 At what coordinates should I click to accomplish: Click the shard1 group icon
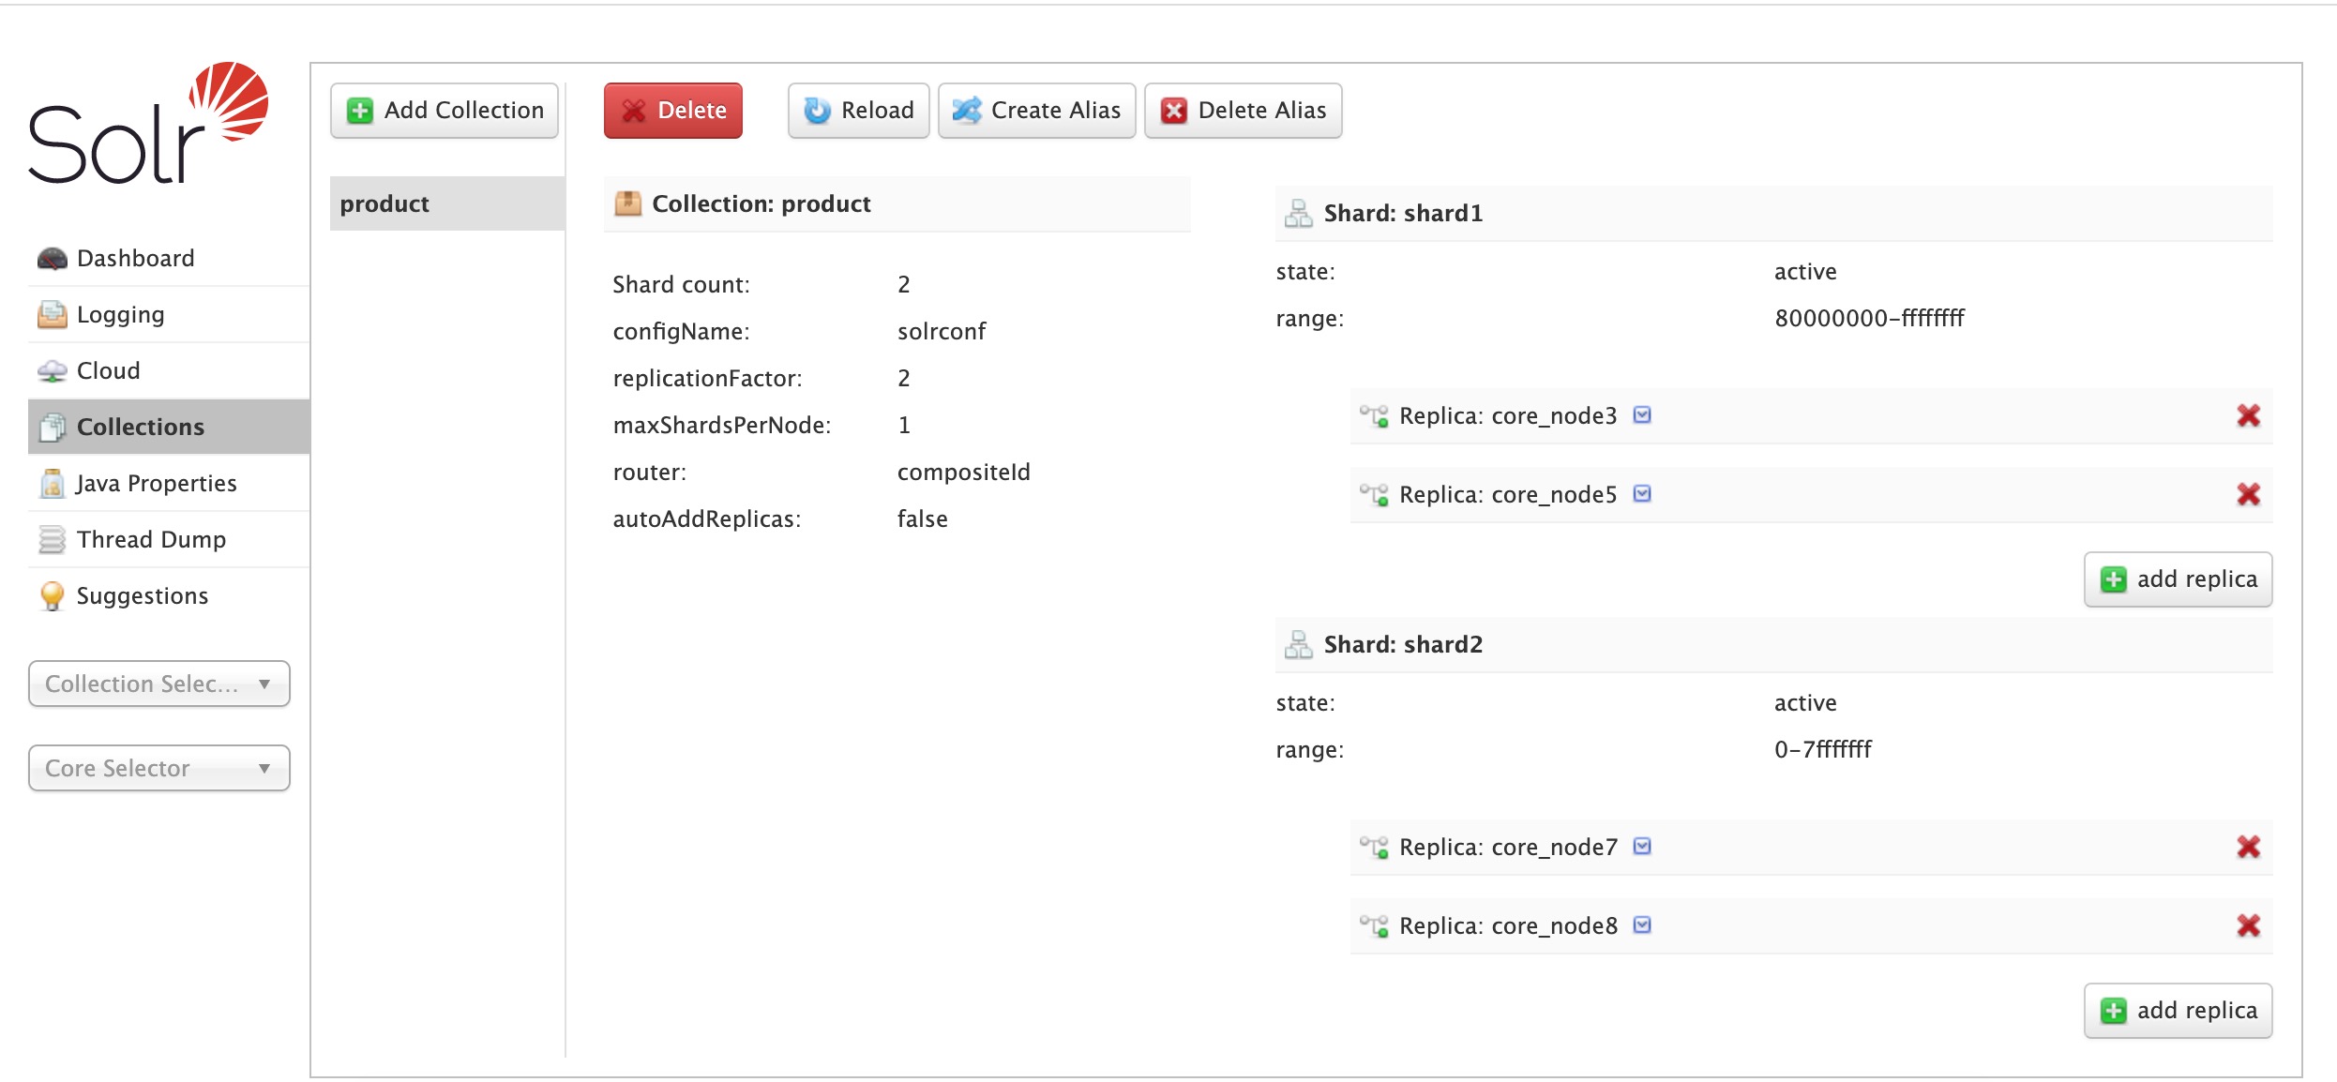coord(1295,212)
